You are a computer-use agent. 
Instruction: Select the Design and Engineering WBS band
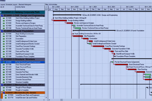coord(23,16)
